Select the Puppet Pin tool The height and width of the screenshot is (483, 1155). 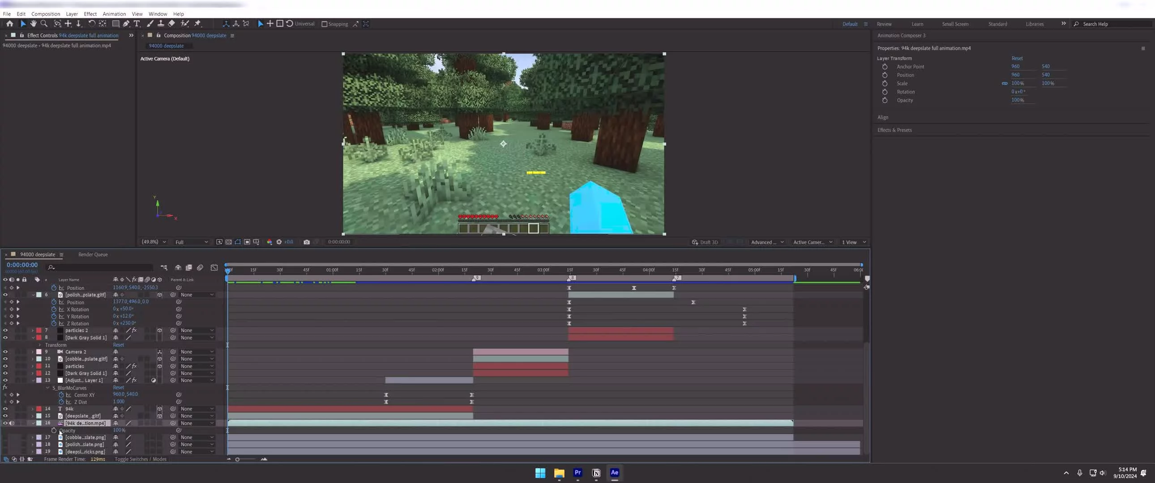click(x=198, y=24)
